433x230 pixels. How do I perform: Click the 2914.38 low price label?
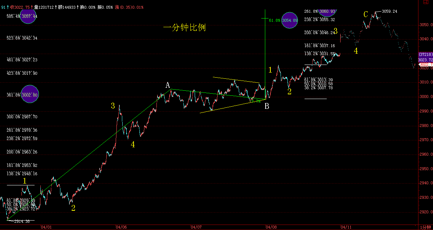point(21,221)
